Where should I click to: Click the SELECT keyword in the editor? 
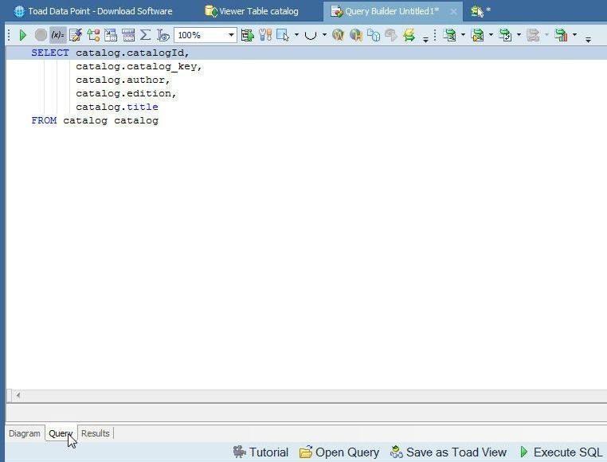click(50, 53)
